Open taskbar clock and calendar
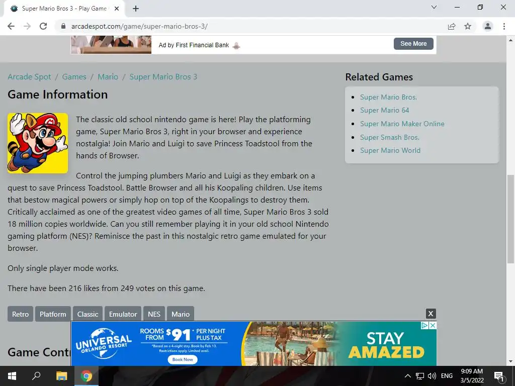This screenshot has height=386, width=515. click(x=472, y=376)
